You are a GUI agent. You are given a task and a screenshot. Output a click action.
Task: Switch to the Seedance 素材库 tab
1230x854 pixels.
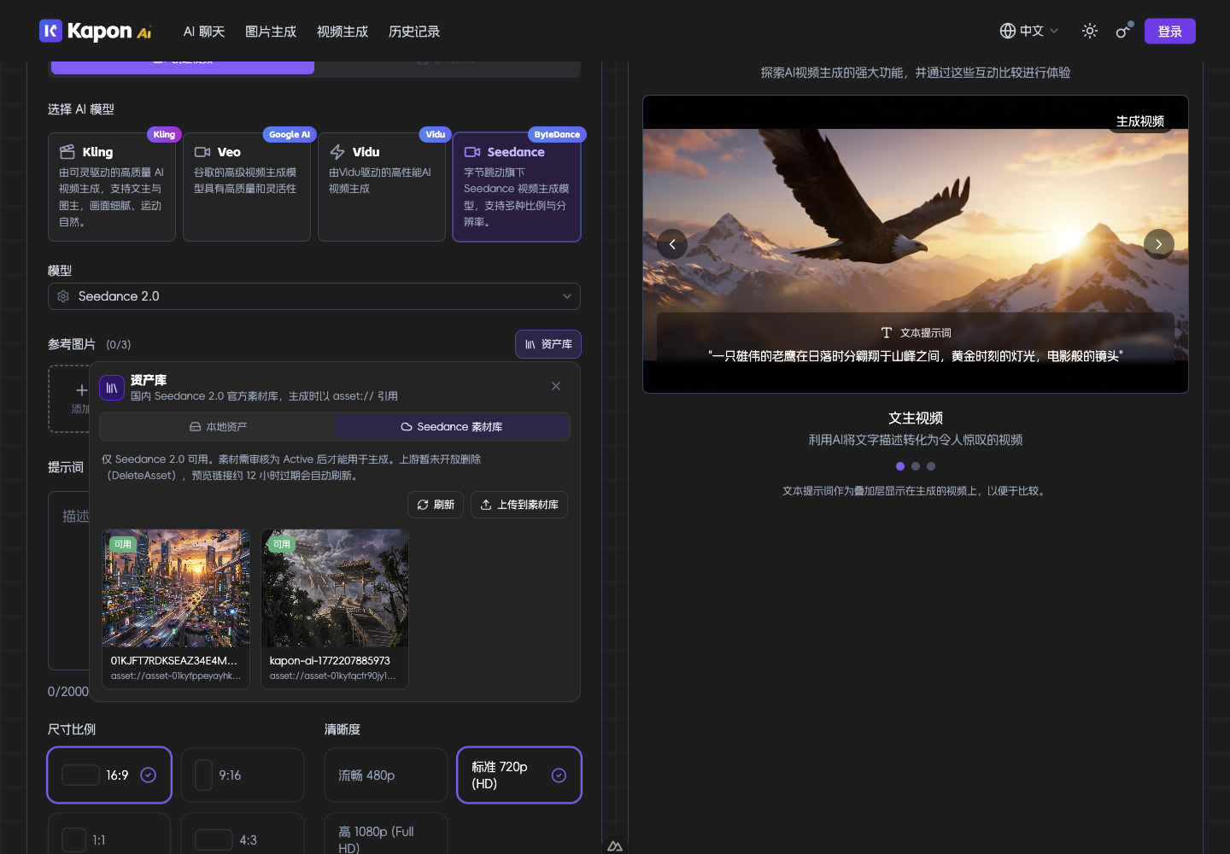pos(452,427)
